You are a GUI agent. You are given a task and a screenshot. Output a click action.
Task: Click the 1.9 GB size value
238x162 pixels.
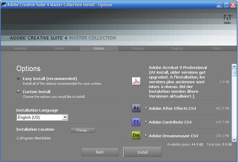point(224,82)
